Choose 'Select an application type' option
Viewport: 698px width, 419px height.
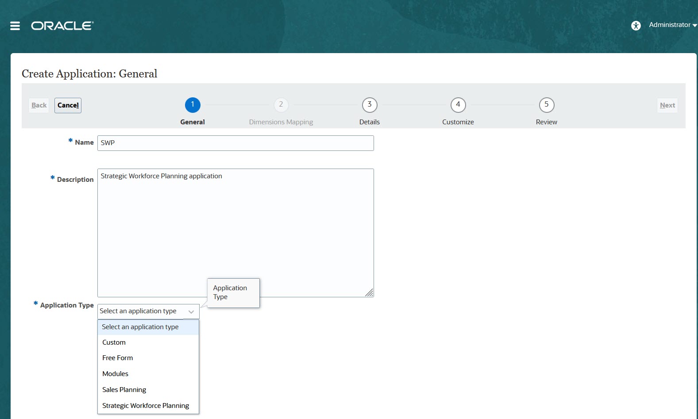pyautogui.click(x=148, y=327)
